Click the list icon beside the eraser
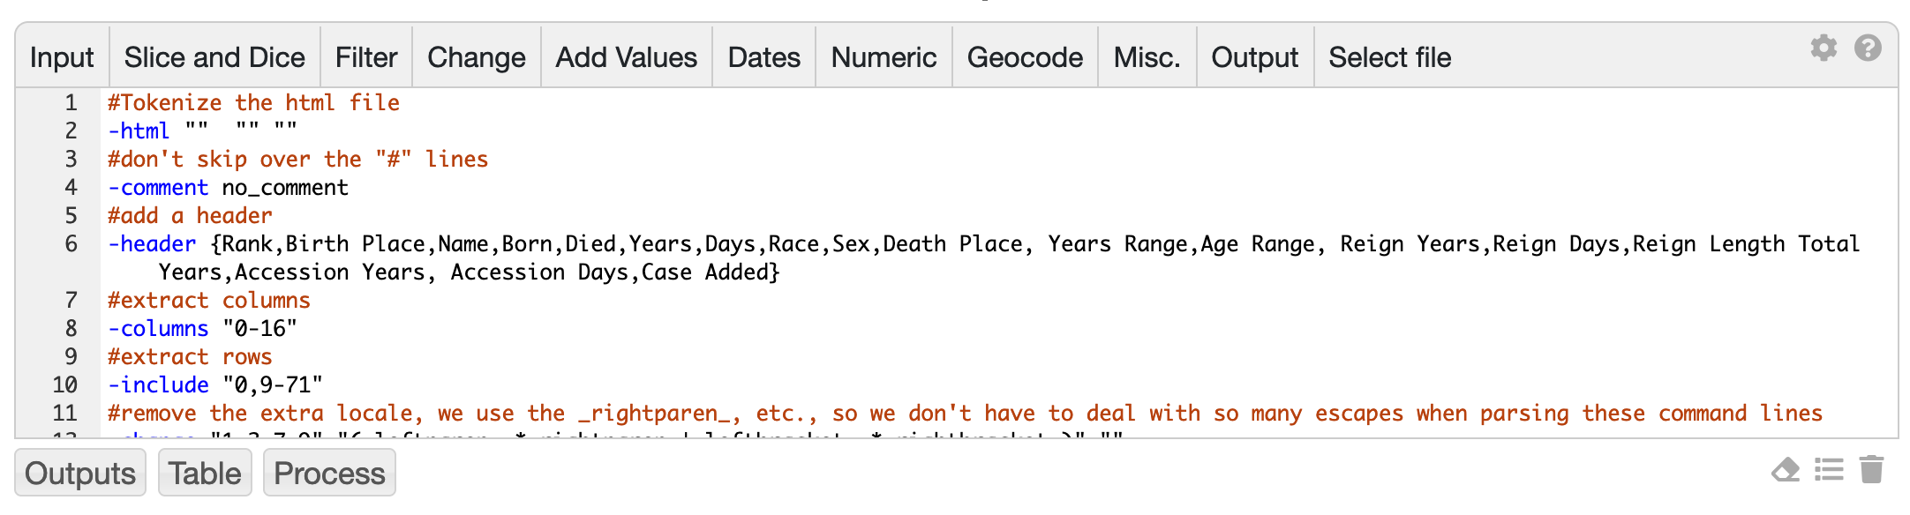 coord(1830,470)
